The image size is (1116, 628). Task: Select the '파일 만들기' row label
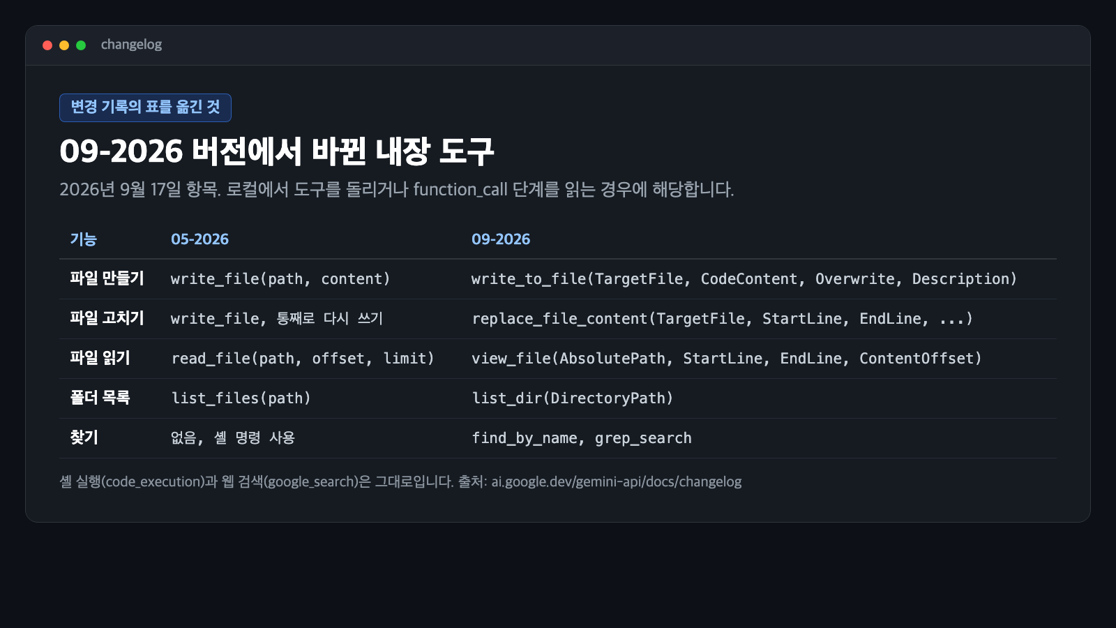point(107,279)
